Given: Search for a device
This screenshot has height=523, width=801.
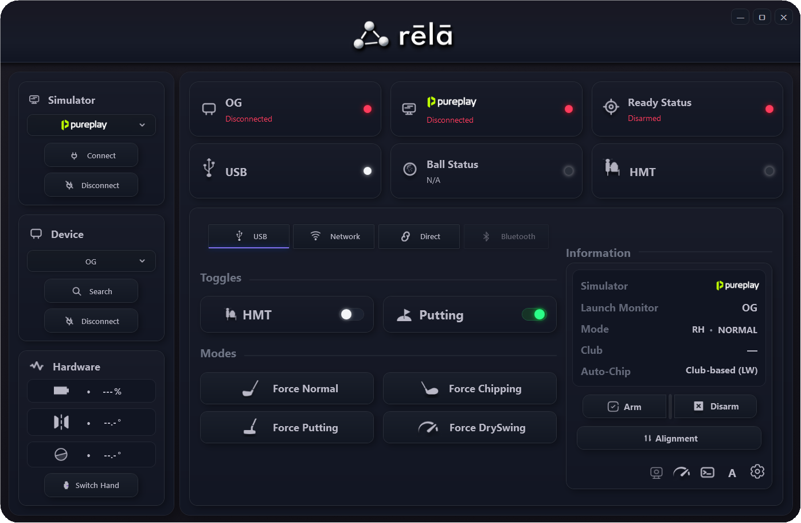Looking at the screenshot, I should coord(91,291).
